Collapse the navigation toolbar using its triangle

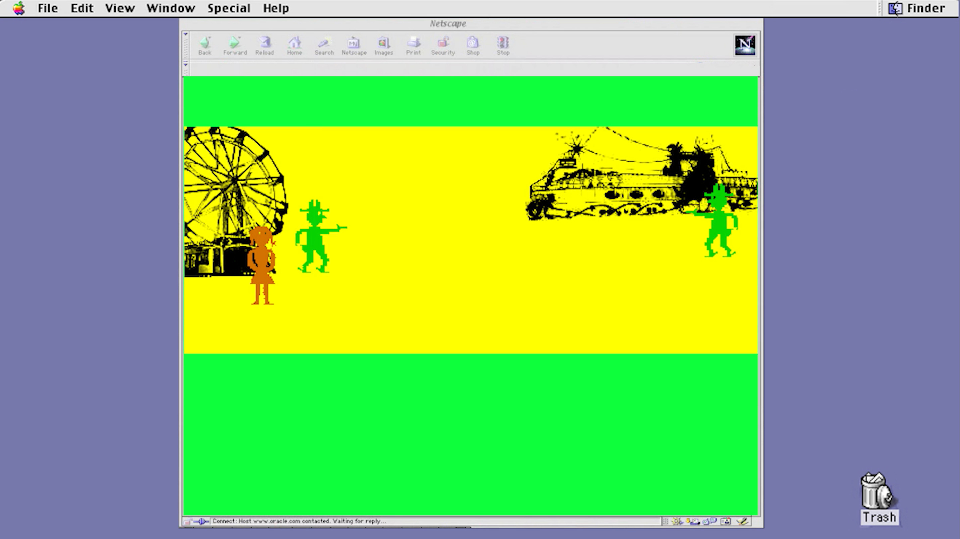(x=186, y=34)
